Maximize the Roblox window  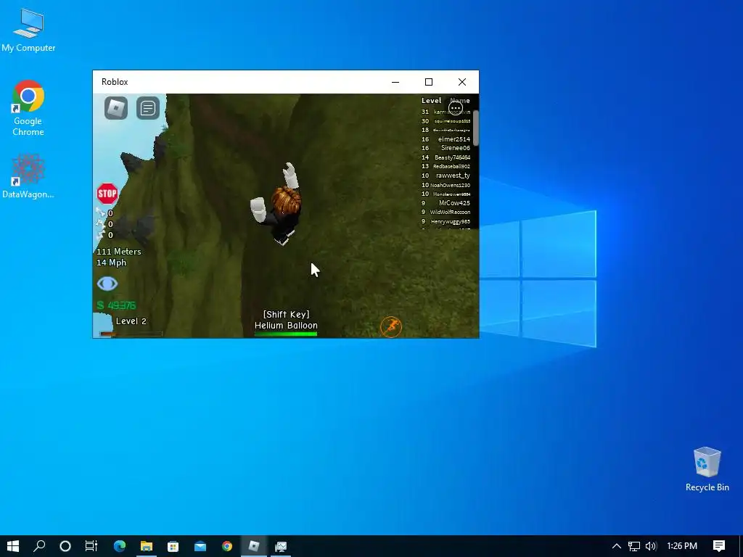[x=429, y=82]
